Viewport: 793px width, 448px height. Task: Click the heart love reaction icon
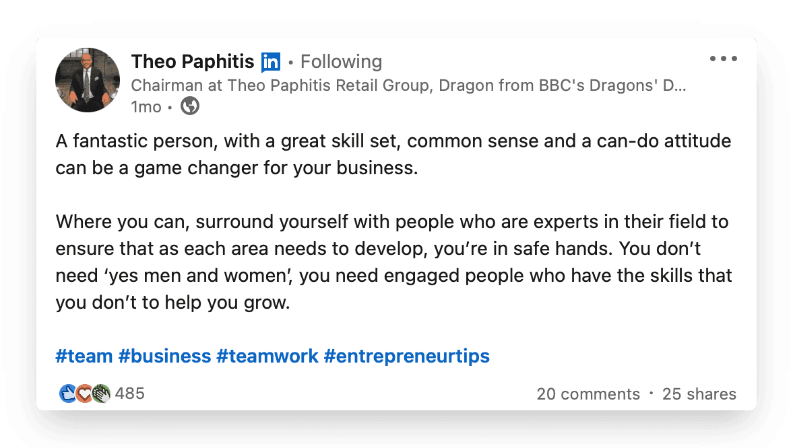(x=84, y=394)
